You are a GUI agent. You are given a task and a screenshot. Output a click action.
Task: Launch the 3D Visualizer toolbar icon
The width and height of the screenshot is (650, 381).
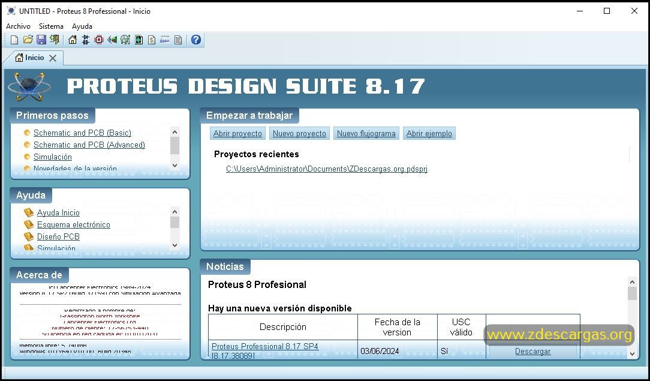click(112, 40)
